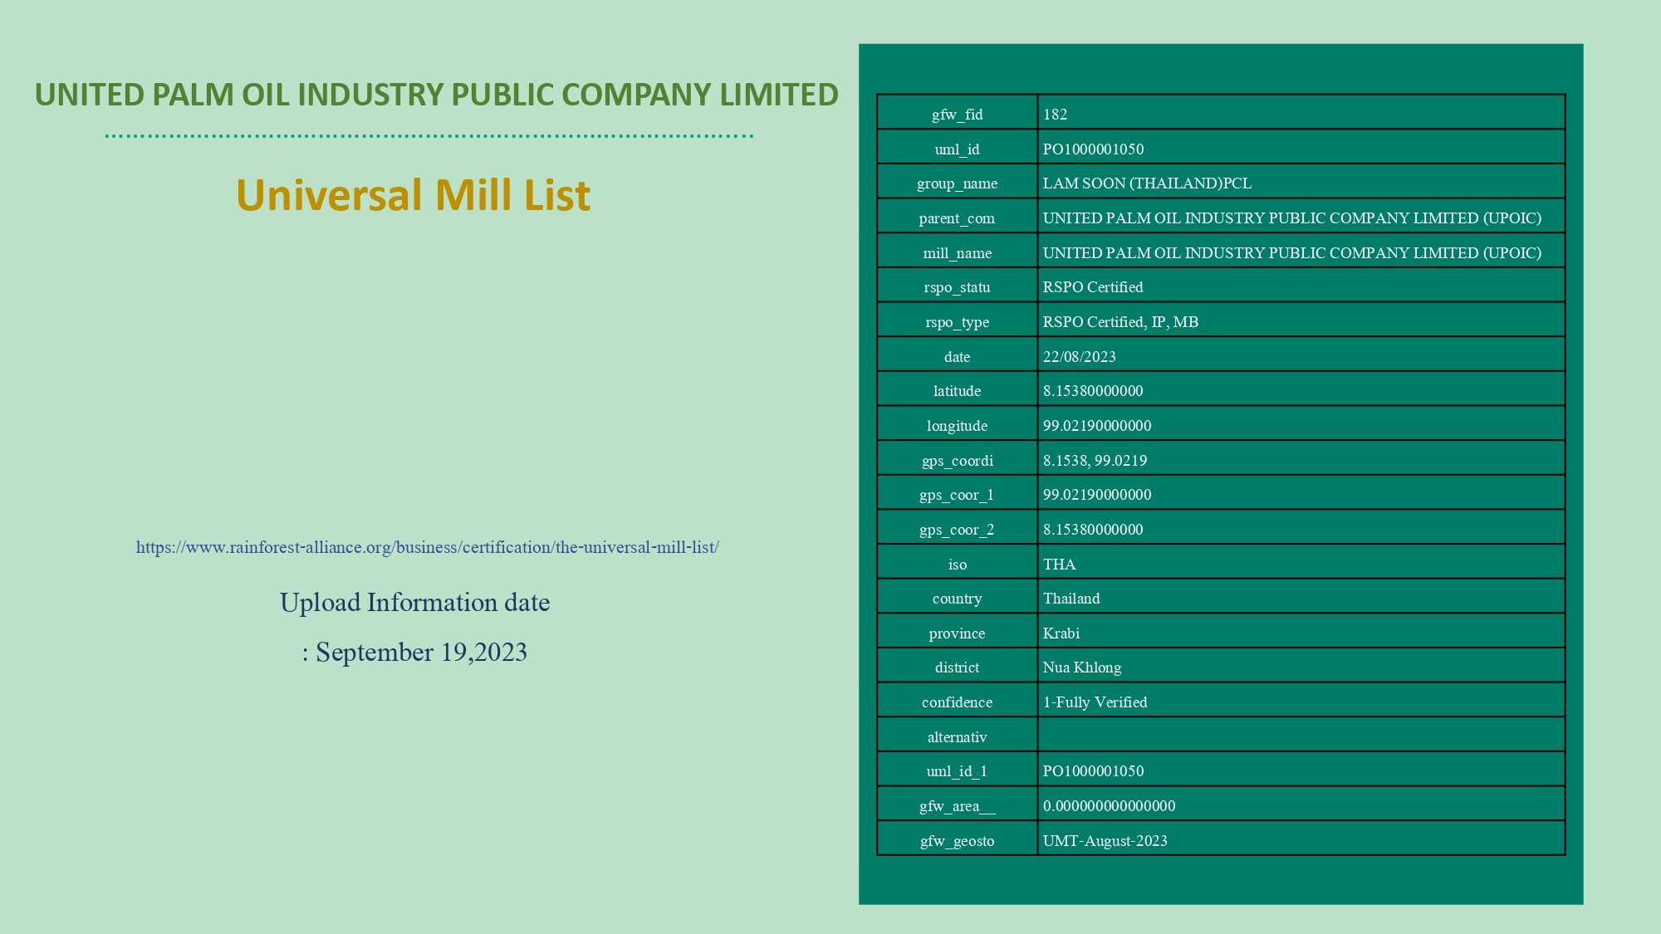Image resolution: width=1661 pixels, height=934 pixels.
Task: Click the latitude value cell
Action: [x=1301, y=389]
